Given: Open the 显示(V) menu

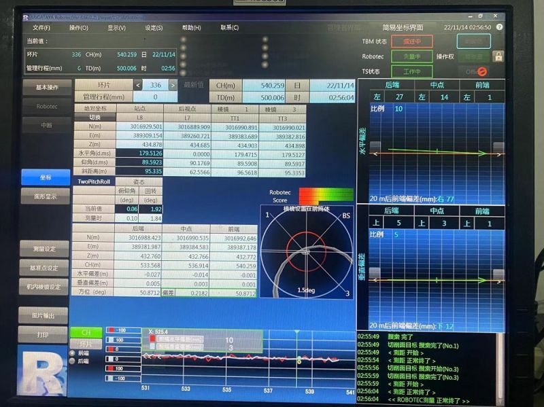Looking at the screenshot, I should coord(116,28).
